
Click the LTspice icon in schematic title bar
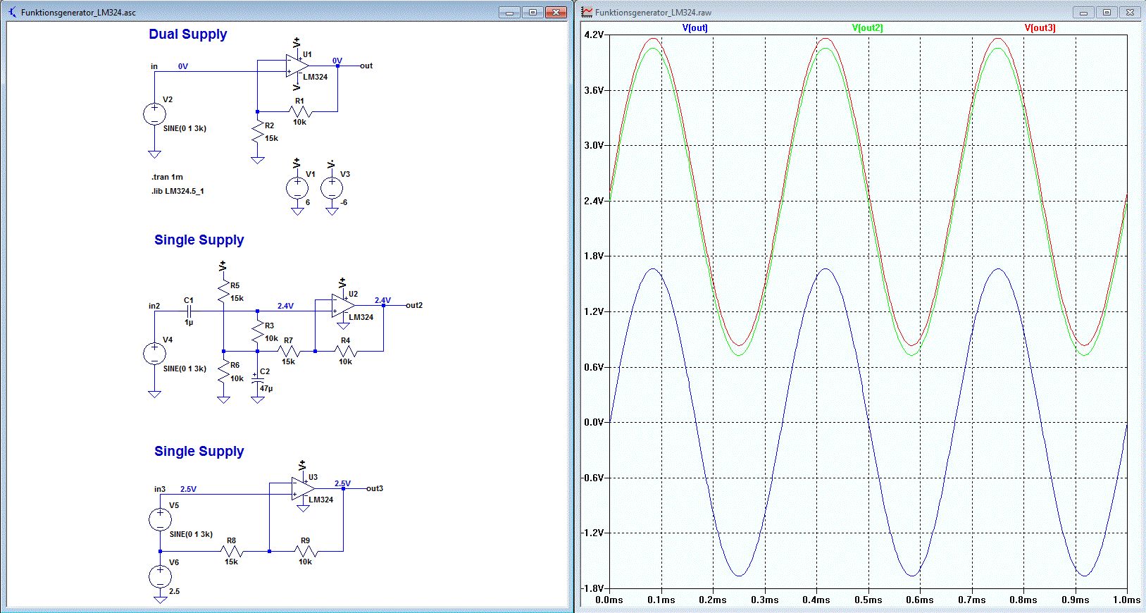[x=13, y=12]
